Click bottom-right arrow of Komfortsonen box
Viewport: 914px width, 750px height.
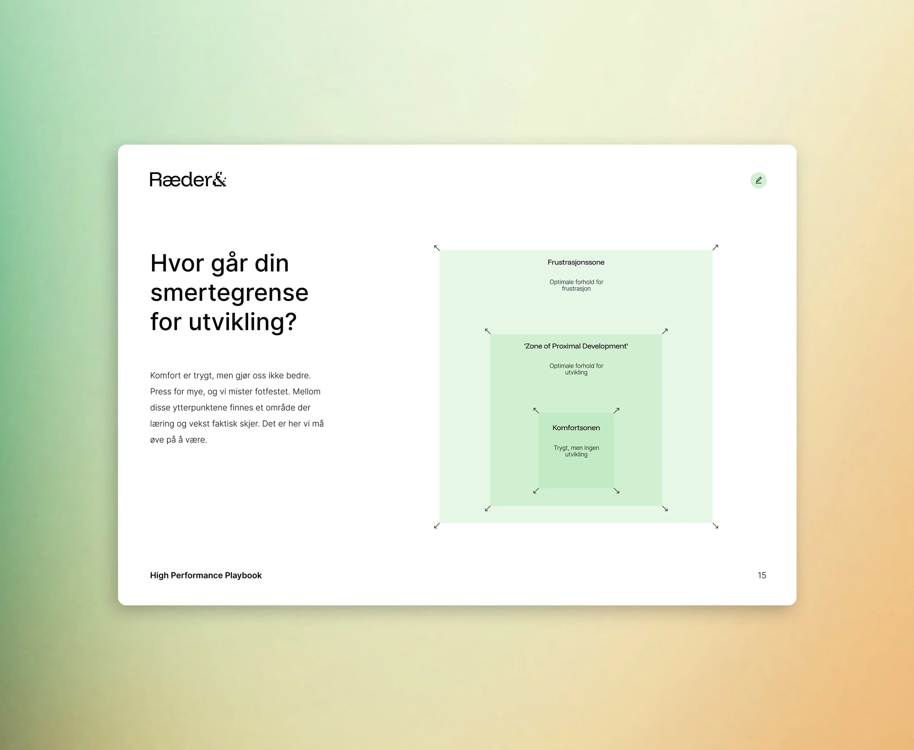click(617, 491)
